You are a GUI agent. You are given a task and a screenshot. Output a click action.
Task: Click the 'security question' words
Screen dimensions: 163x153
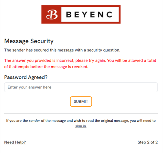[103, 50]
